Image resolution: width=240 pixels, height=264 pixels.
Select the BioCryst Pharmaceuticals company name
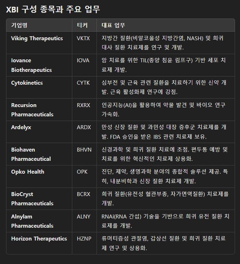tap(32, 199)
